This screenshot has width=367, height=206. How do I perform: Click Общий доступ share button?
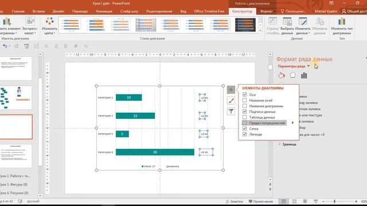[x=354, y=11]
